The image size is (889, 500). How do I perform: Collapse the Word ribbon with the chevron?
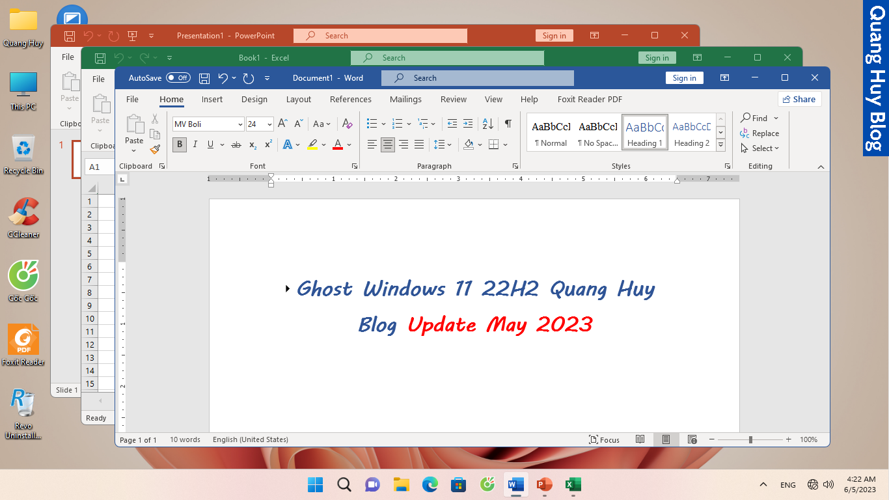(821, 167)
